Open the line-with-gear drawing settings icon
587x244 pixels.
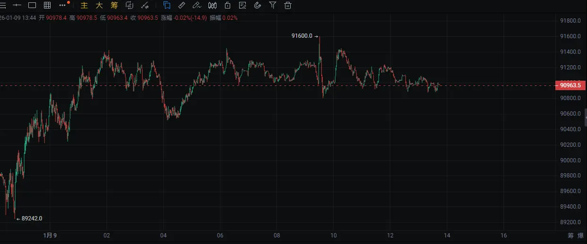[145, 6]
